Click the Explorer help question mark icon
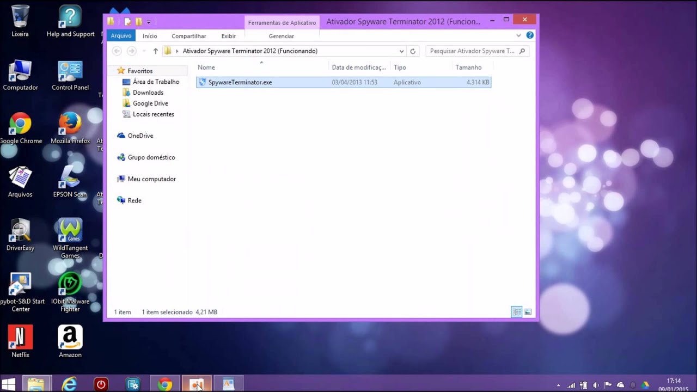Image resolution: width=697 pixels, height=392 pixels. coord(530,35)
